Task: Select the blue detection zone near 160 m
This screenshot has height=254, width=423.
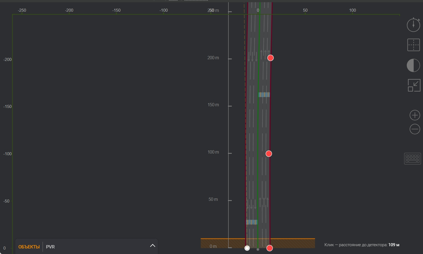Action: [264, 95]
